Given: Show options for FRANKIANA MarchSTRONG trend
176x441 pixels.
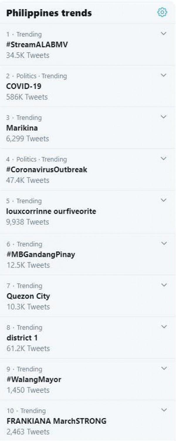Looking at the screenshot, I should tap(164, 410).
